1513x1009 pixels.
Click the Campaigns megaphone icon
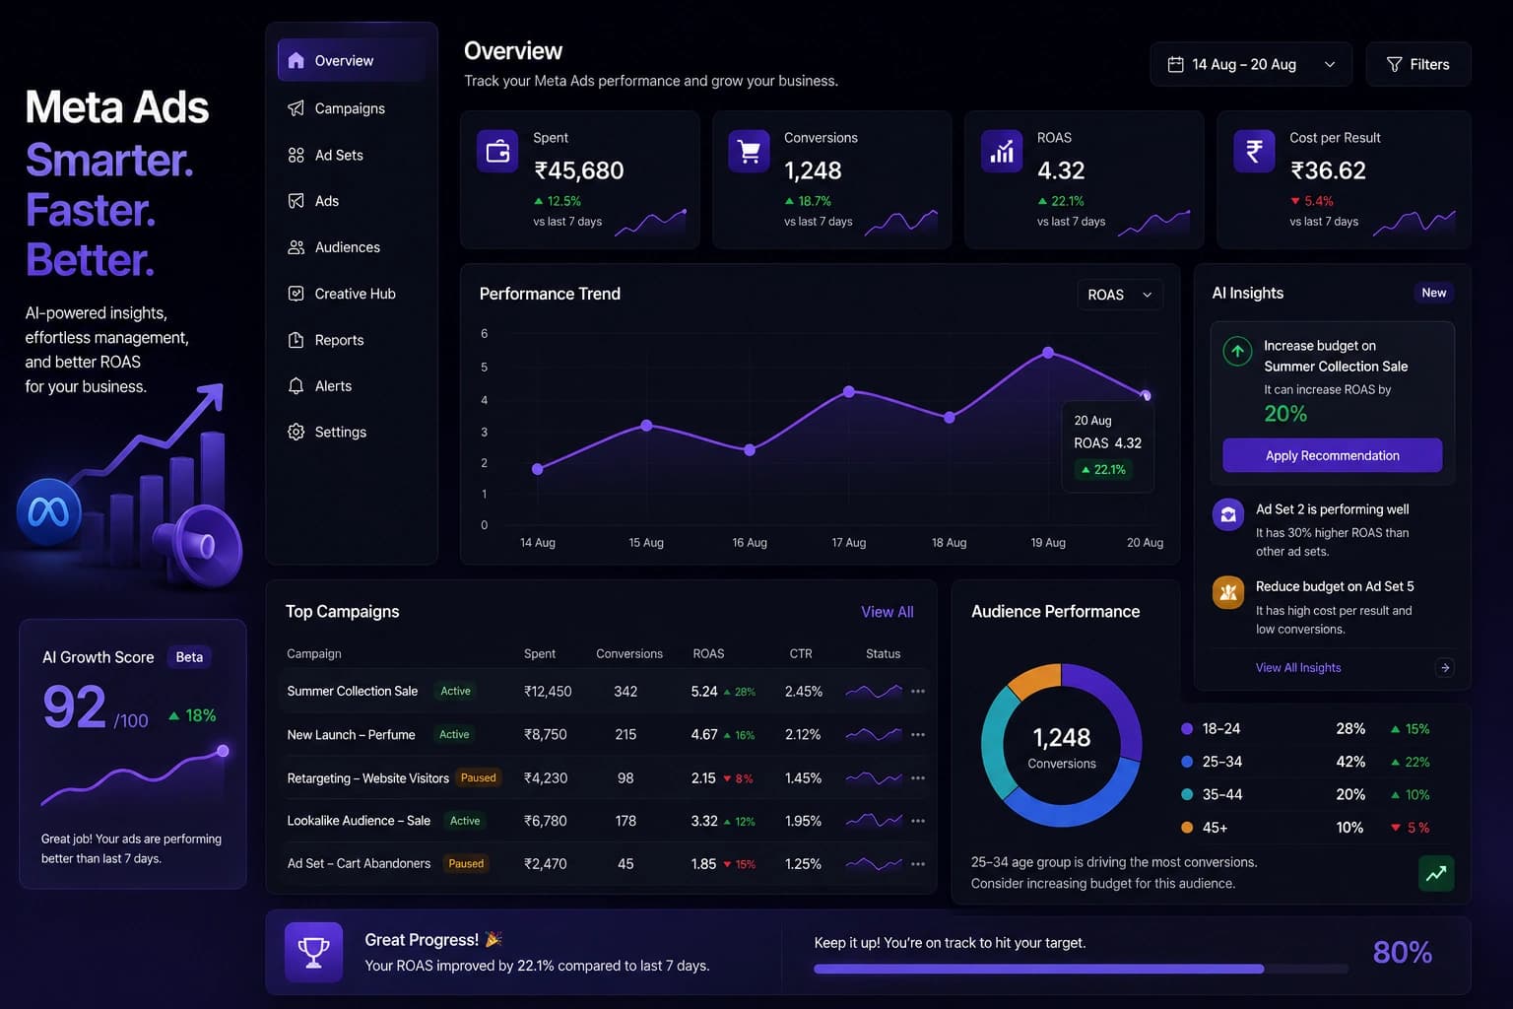pos(296,108)
